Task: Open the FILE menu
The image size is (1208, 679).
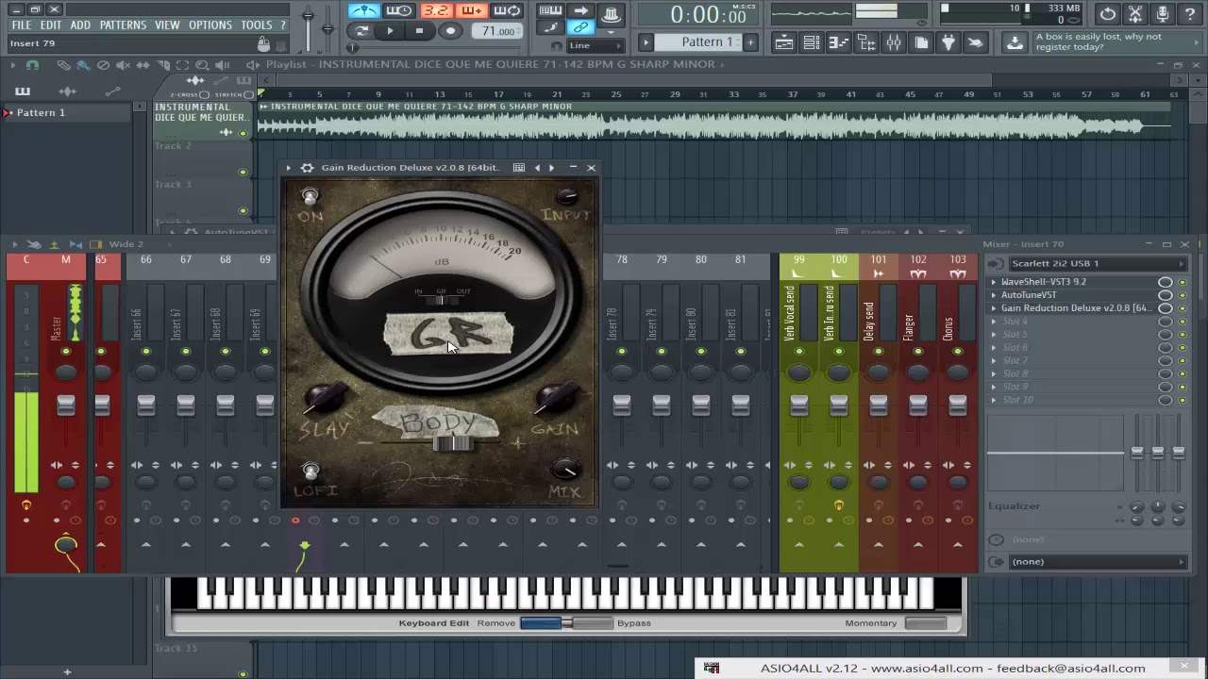Action: click(x=21, y=25)
